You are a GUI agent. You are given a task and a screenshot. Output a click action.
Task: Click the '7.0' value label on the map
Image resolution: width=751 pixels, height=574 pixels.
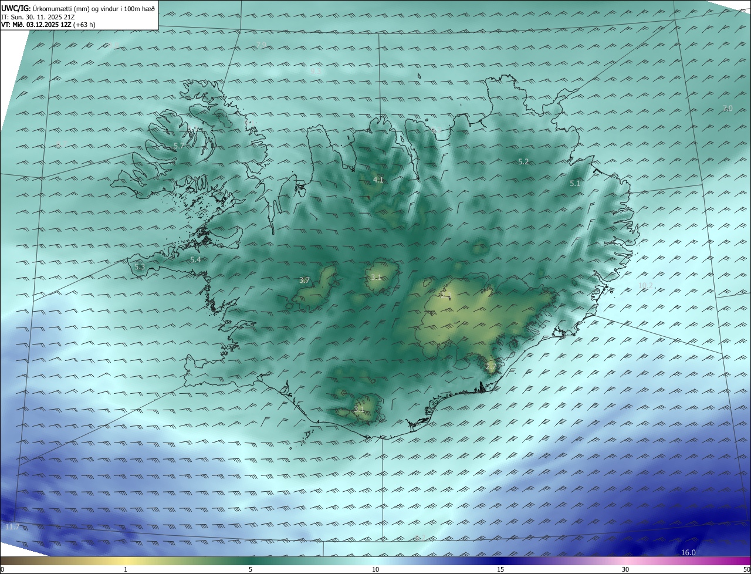(727, 108)
